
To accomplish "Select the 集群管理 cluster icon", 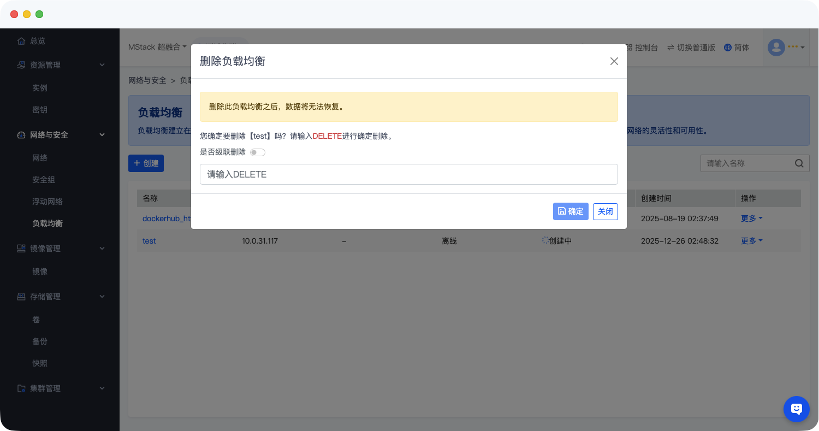I will click(x=20, y=388).
